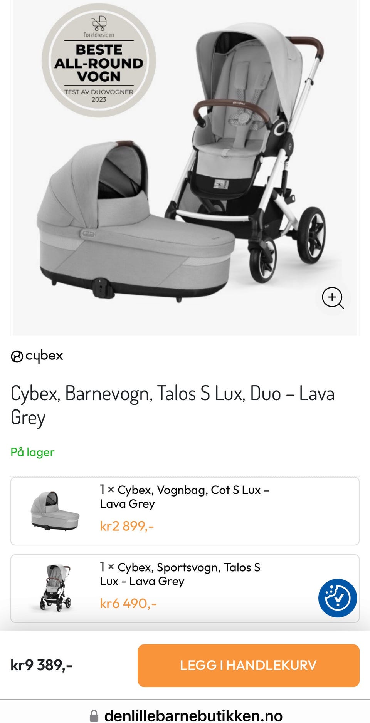This screenshot has width=370, height=723.
Task: Click the Cybex Vognbag Cot S Lux link
Action: click(185, 497)
